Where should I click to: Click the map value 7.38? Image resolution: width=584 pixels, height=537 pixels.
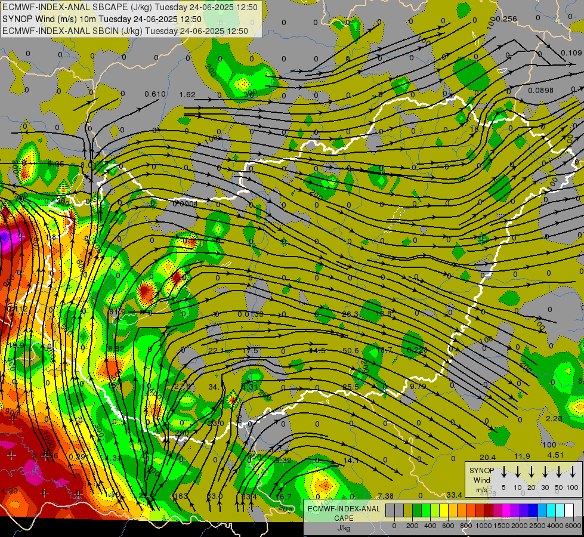tap(385, 496)
